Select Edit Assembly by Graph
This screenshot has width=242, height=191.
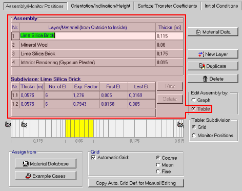point(201,100)
